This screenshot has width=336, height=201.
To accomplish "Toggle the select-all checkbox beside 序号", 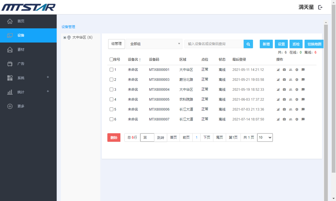I will click(x=111, y=60).
